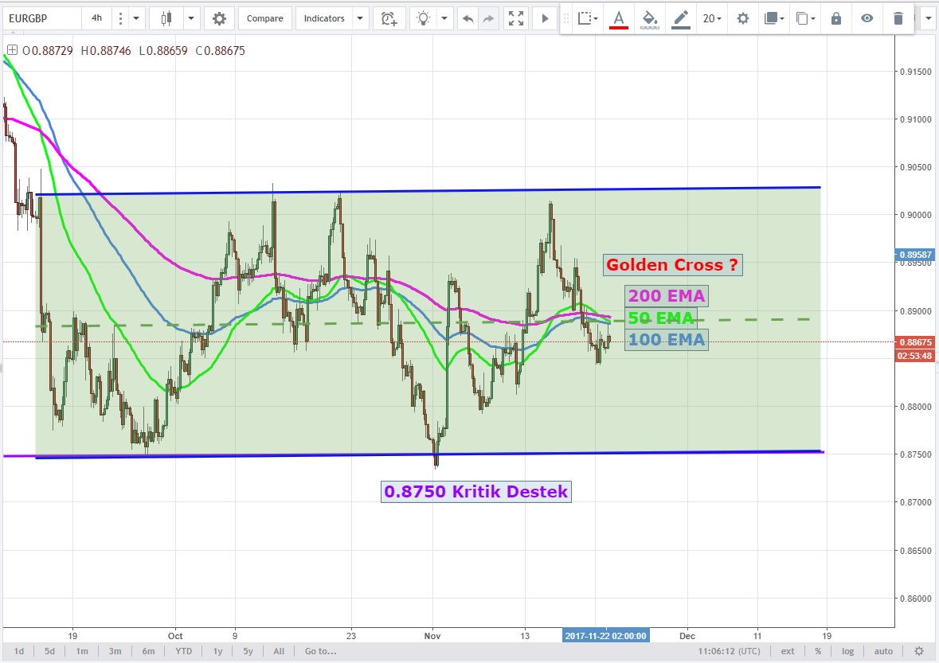
Task: Switch to the YTD time range
Action: 183,651
